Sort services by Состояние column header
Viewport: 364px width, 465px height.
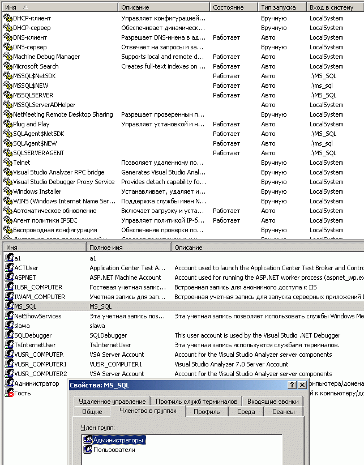pos(234,7)
